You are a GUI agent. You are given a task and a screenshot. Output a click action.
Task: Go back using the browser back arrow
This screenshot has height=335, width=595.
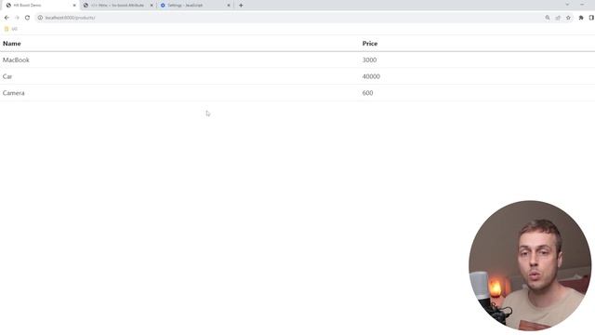tap(7, 18)
